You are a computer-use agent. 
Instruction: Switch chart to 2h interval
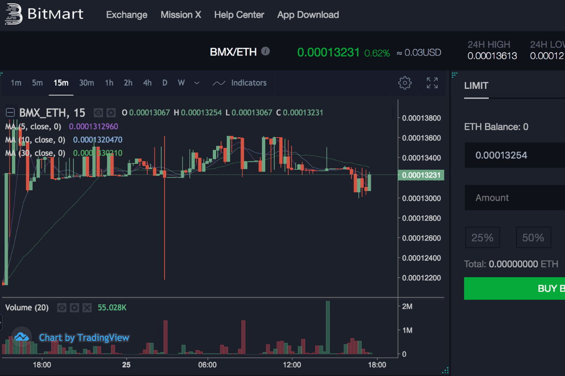(128, 83)
